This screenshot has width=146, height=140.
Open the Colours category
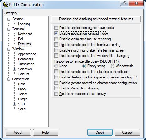(x=23, y=74)
